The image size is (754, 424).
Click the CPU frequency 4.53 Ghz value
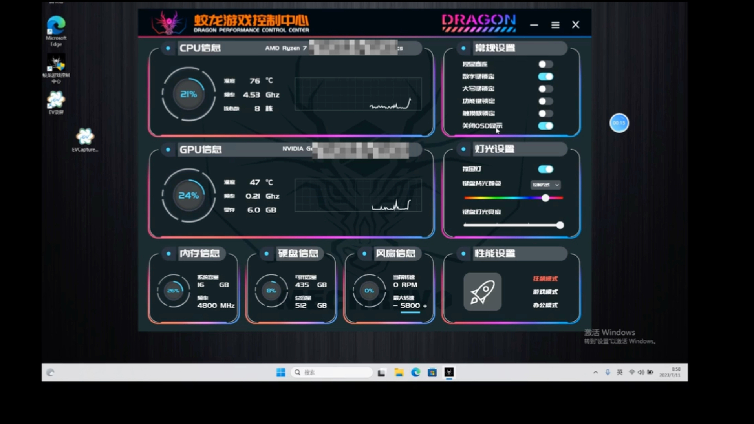(261, 95)
